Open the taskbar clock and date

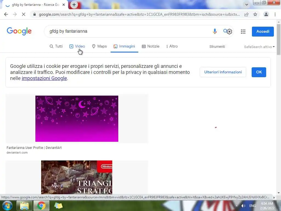point(267,206)
